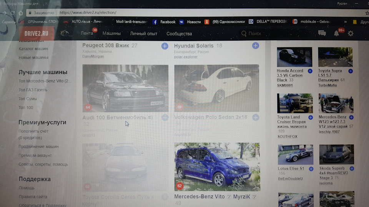Open user BeEmDoubleU profile
The image size is (369, 207).
click(290, 179)
